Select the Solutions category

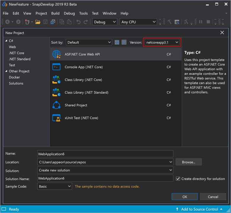pos(16,83)
